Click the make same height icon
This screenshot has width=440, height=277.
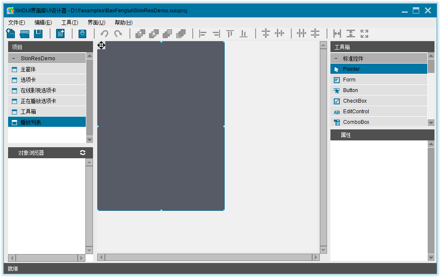tap(351, 34)
